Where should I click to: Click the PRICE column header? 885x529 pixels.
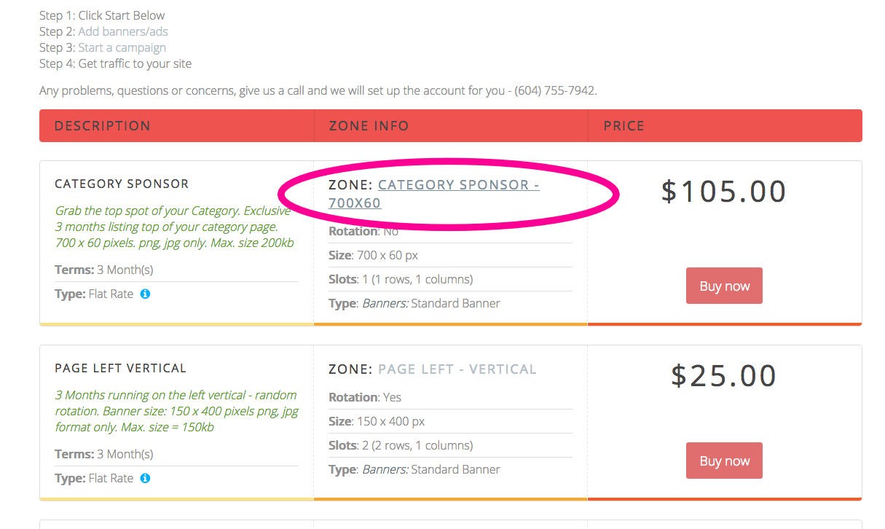coord(624,125)
